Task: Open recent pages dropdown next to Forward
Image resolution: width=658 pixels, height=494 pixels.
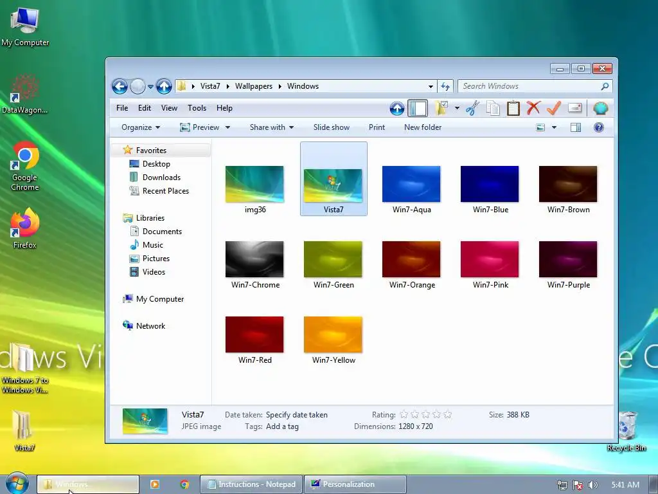Action: (150, 87)
